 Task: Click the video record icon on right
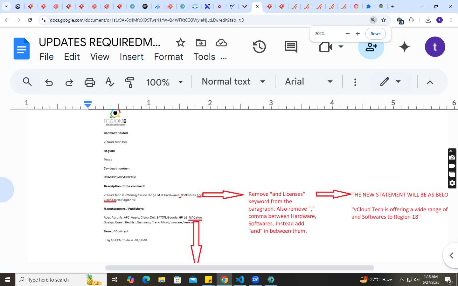(452, 166)
